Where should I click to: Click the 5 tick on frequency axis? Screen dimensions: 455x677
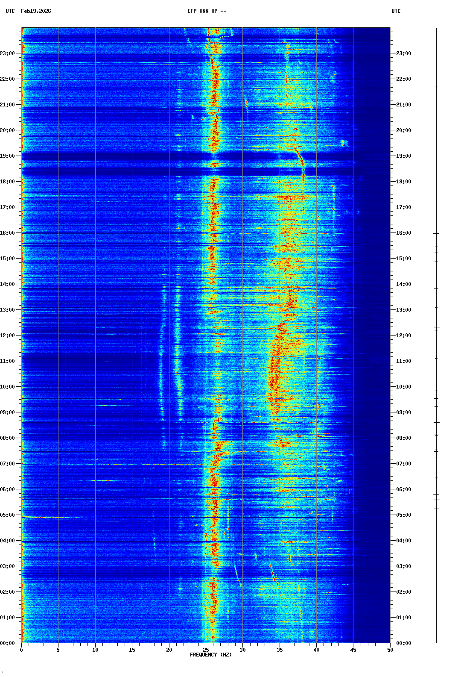pyautogui.click(x=58, y=650)
